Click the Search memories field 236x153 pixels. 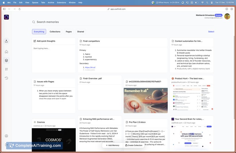(x=123, y=22)
